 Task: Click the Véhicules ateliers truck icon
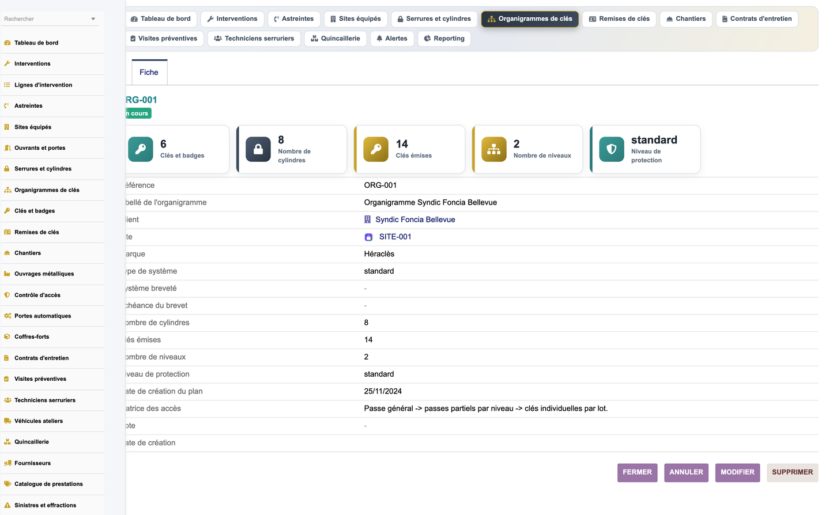(x=7, y=421)
